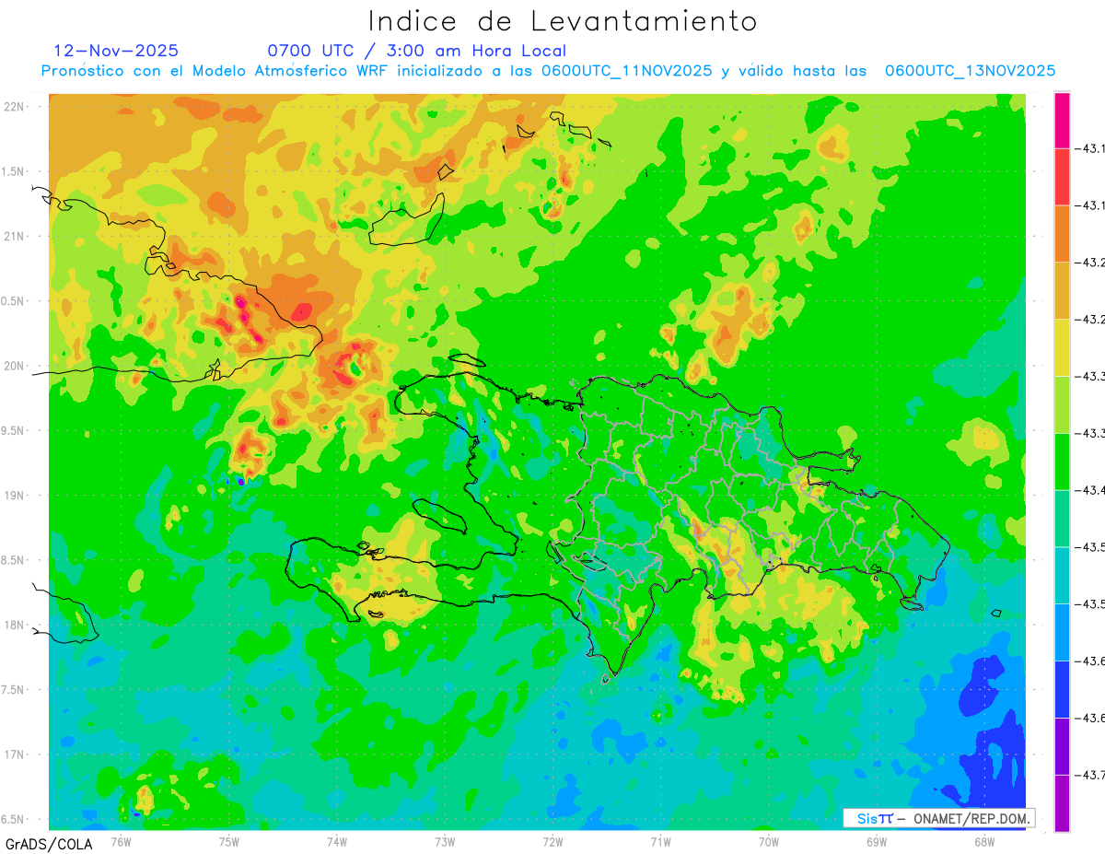Click the '18N' latitude label
This screenshot has width=1105, height=854.
point(14,625)
